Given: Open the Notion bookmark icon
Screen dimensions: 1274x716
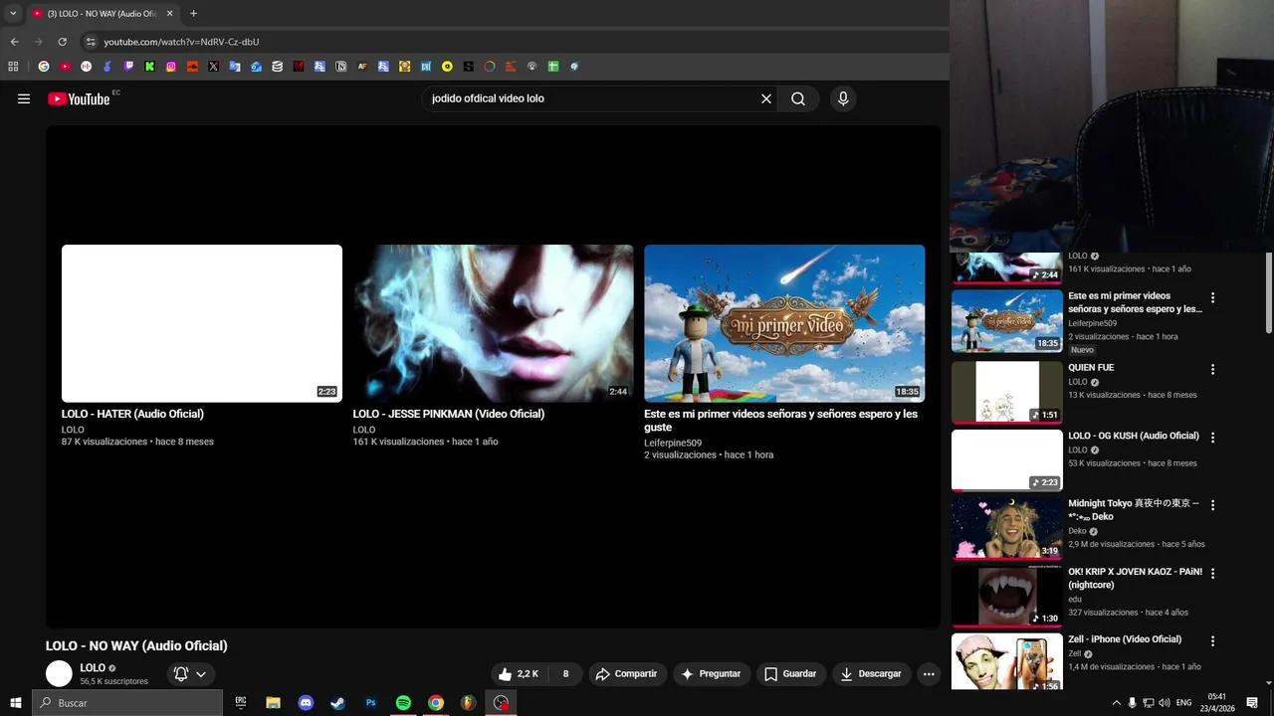Looking at the screenshot, I should pyautogui.click(x=341, y=67).
